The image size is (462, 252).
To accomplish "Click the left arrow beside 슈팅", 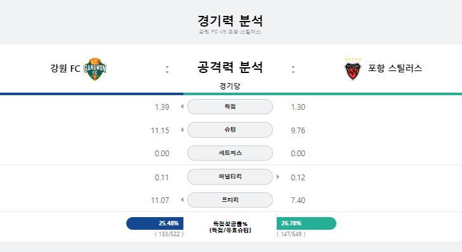I will pyautogui.click(x=182, y=129).
